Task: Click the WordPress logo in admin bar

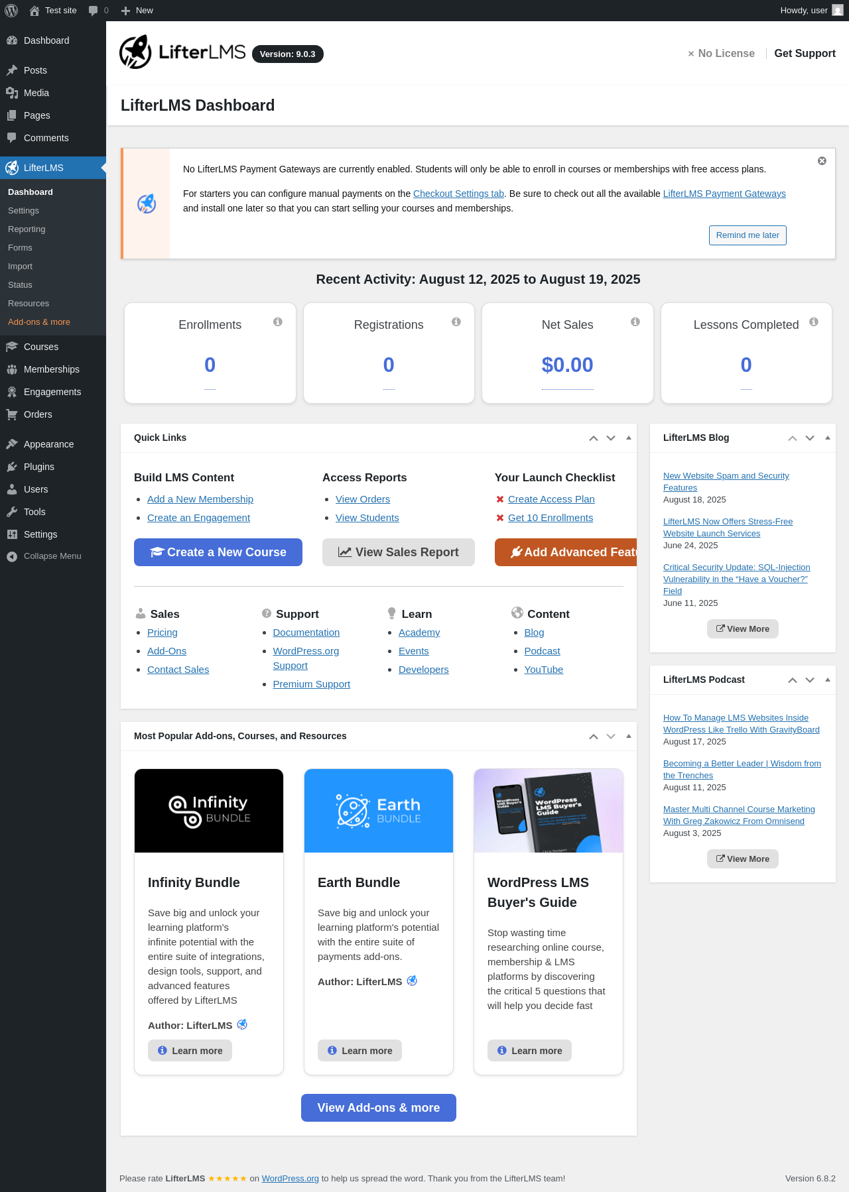Action: tap(11, 11)
